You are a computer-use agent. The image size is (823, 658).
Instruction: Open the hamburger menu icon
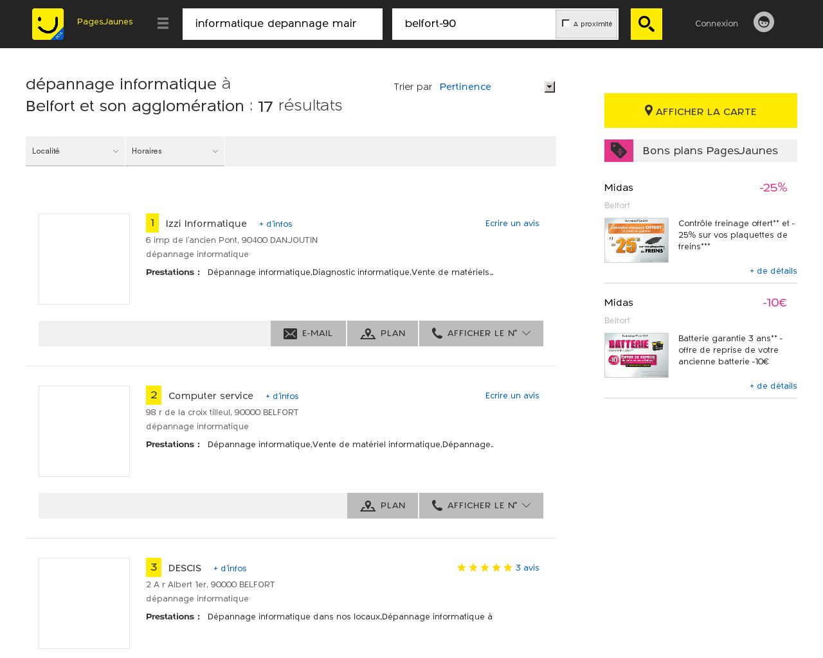[163, 24]
